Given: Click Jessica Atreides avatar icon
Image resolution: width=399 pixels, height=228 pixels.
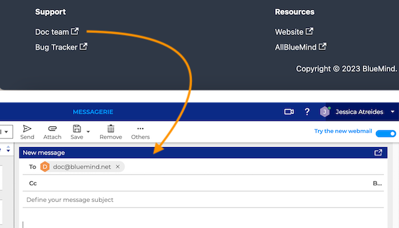Looking at the screenshot, I should (324, 112).
